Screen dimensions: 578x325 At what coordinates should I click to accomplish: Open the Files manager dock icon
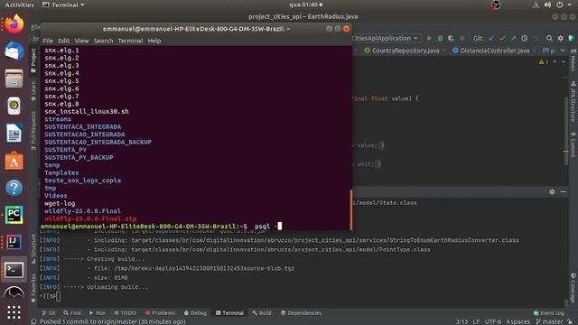pyautogui.click(x=14, y=79)
